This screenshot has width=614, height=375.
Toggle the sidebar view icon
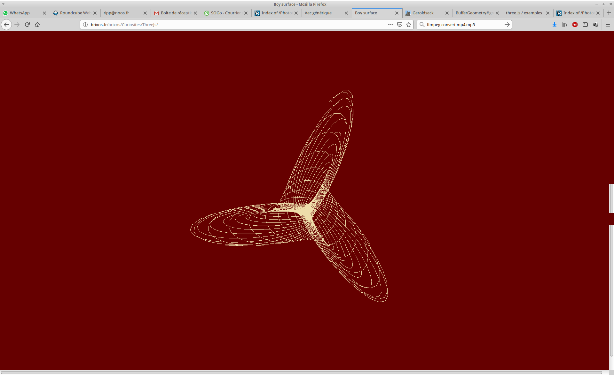585,25
